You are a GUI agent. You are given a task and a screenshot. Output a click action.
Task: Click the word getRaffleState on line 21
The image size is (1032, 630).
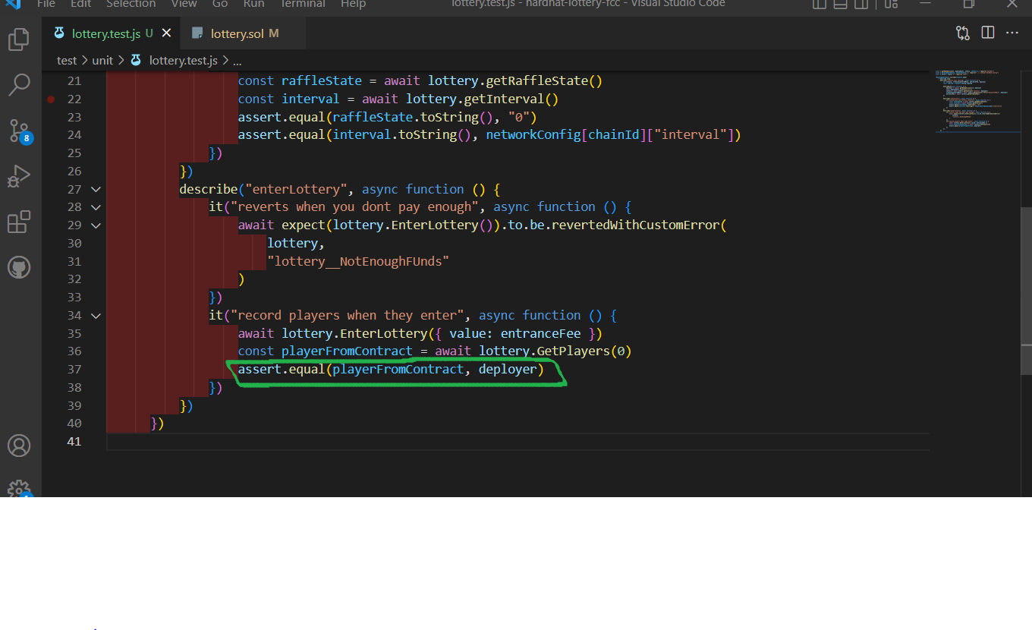(537, 81)
